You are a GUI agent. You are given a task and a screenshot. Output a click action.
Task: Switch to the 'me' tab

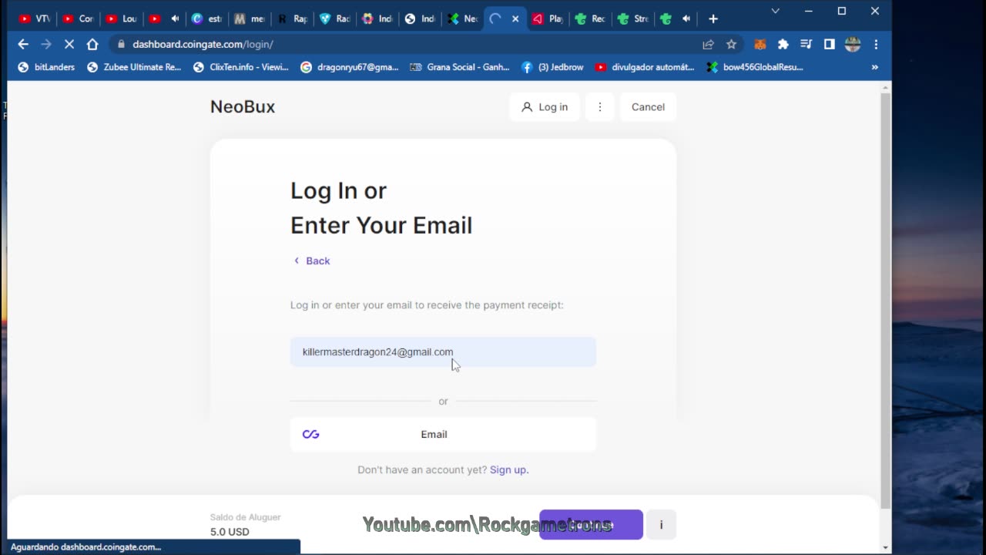[250, 18]
